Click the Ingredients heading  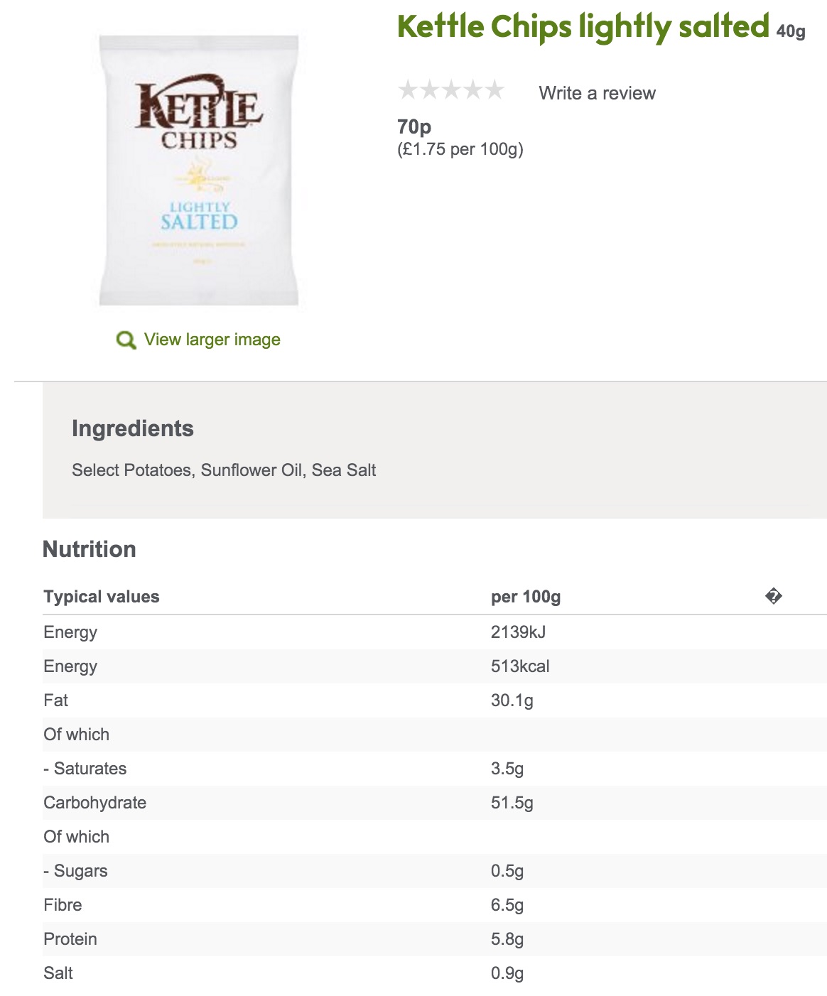(133, 428)
